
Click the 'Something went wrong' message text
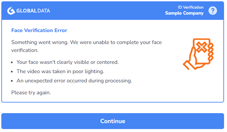(86, 46)
